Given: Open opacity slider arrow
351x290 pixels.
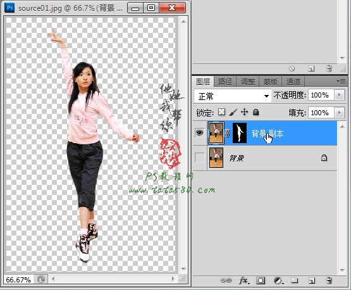Looking at the screenshot, I should 339,95.
